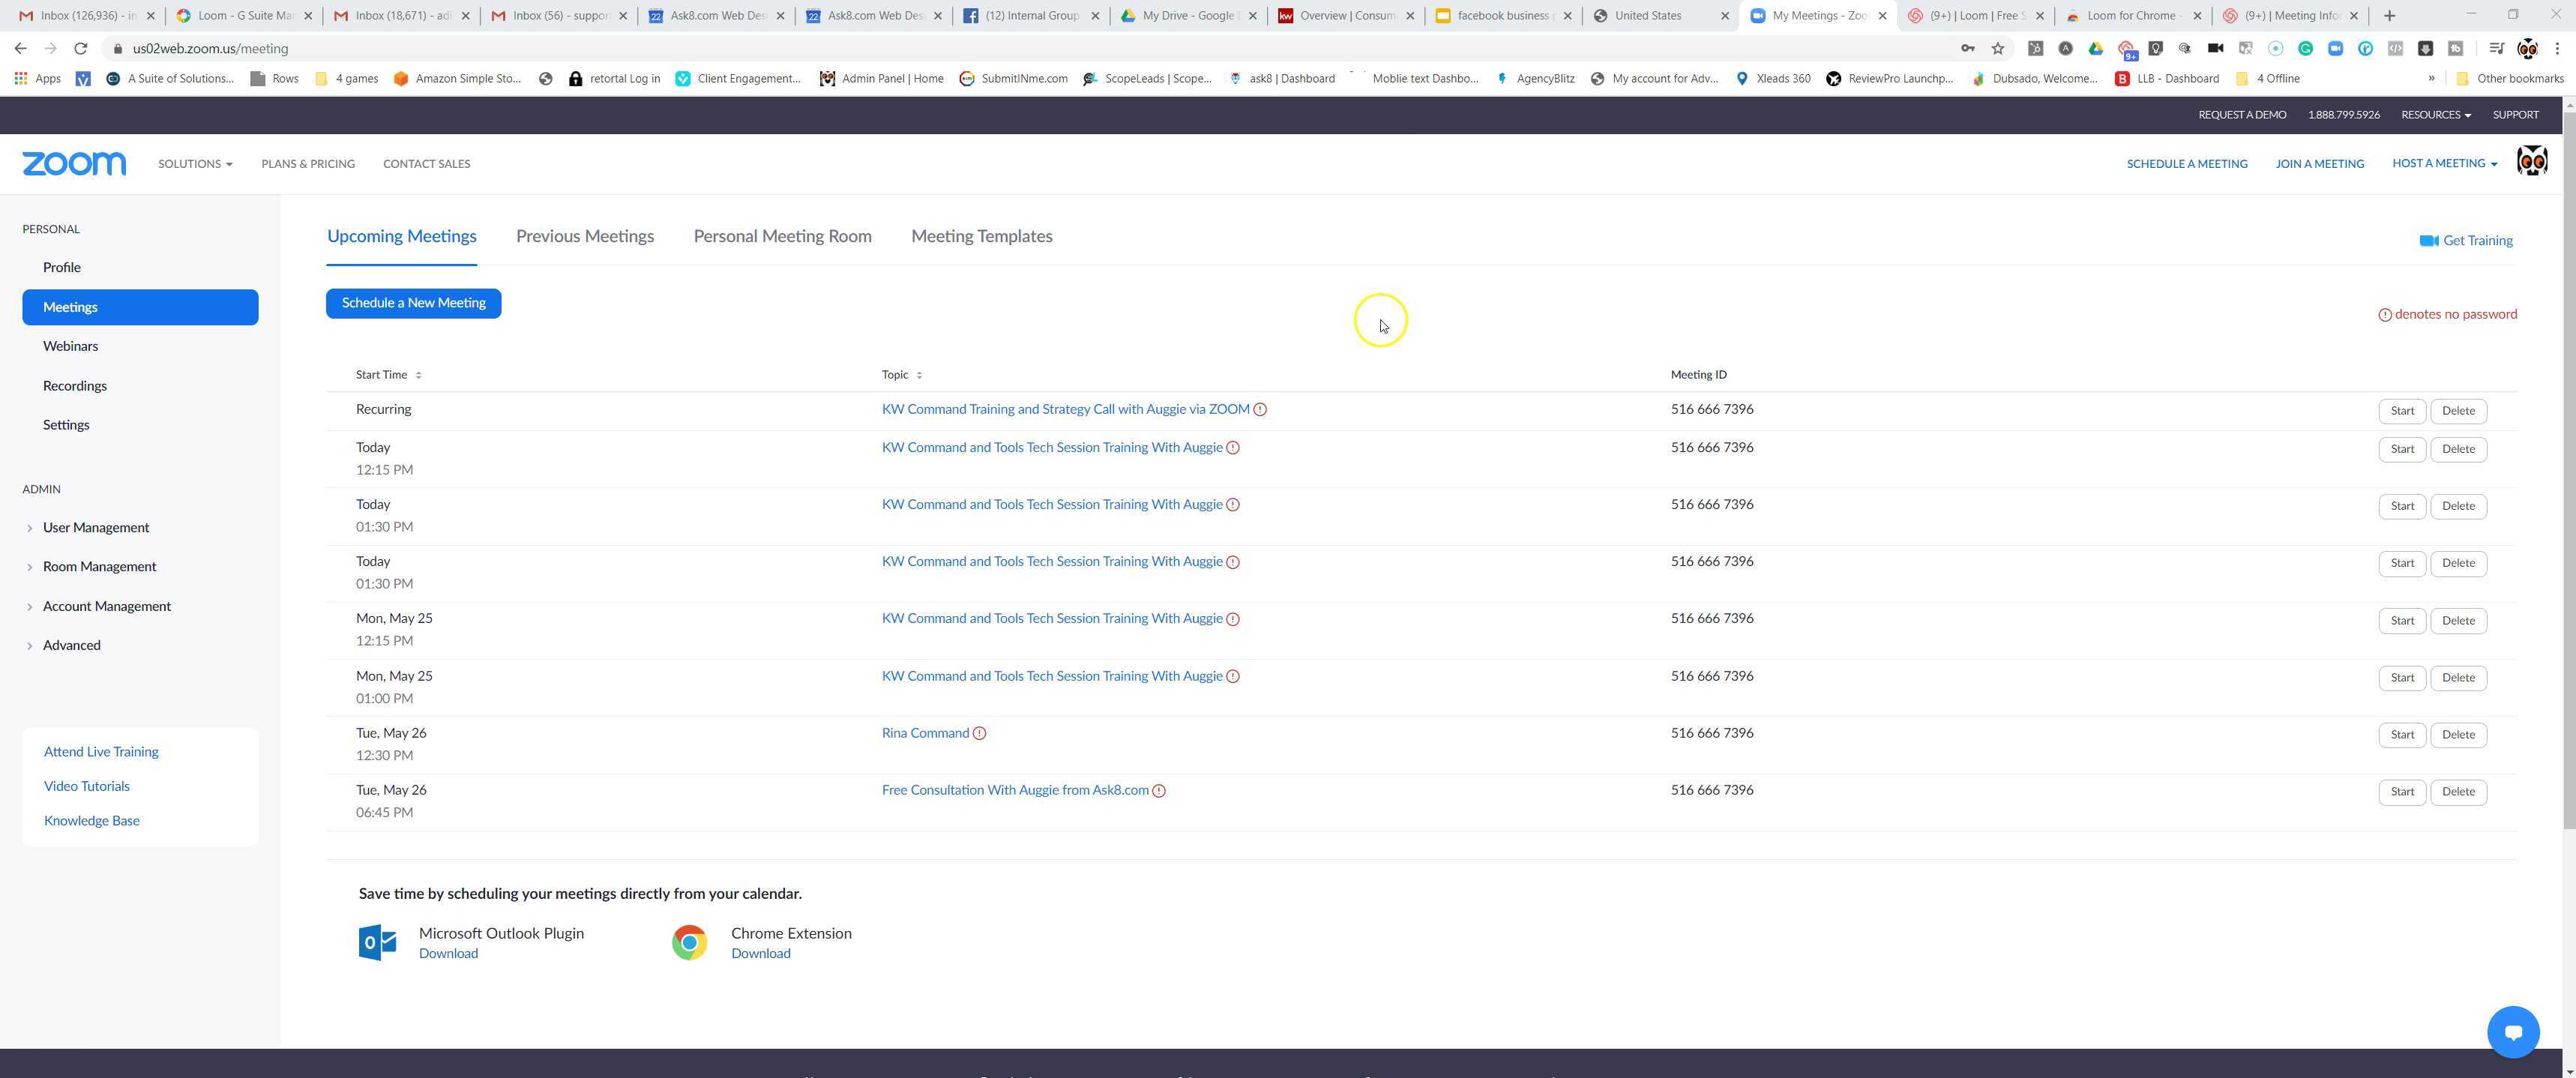This screenshot has width=2576, height=1078.
Task: Expand User Management section
Action: (95, 527)
